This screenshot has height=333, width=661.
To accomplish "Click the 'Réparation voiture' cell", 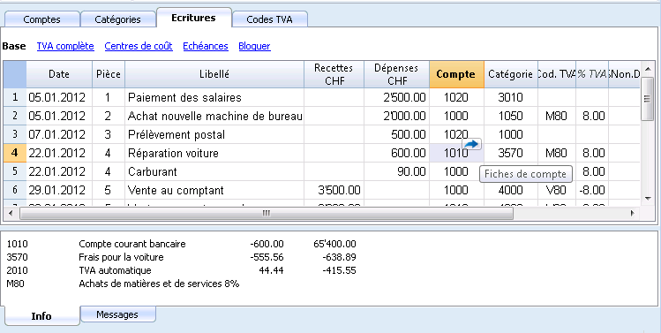I will (x=214, y=153).
